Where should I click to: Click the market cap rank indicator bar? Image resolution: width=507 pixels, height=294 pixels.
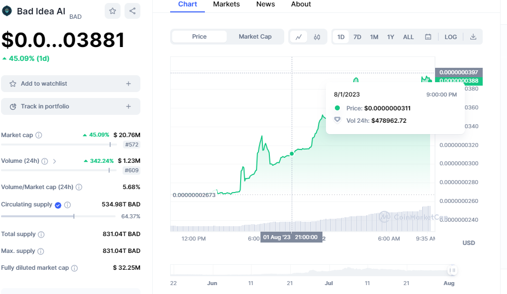(58, 145)
